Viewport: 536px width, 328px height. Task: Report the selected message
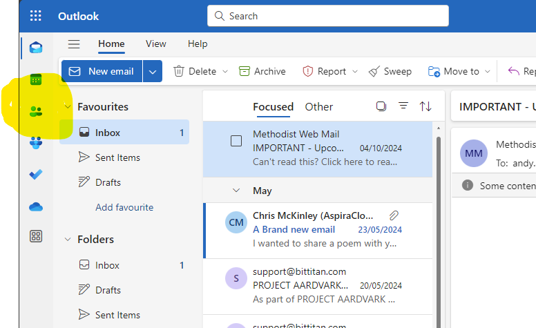pyautogui.click(x=324, y=71)
